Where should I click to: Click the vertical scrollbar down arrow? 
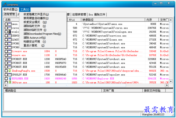[x=171, y=81]
